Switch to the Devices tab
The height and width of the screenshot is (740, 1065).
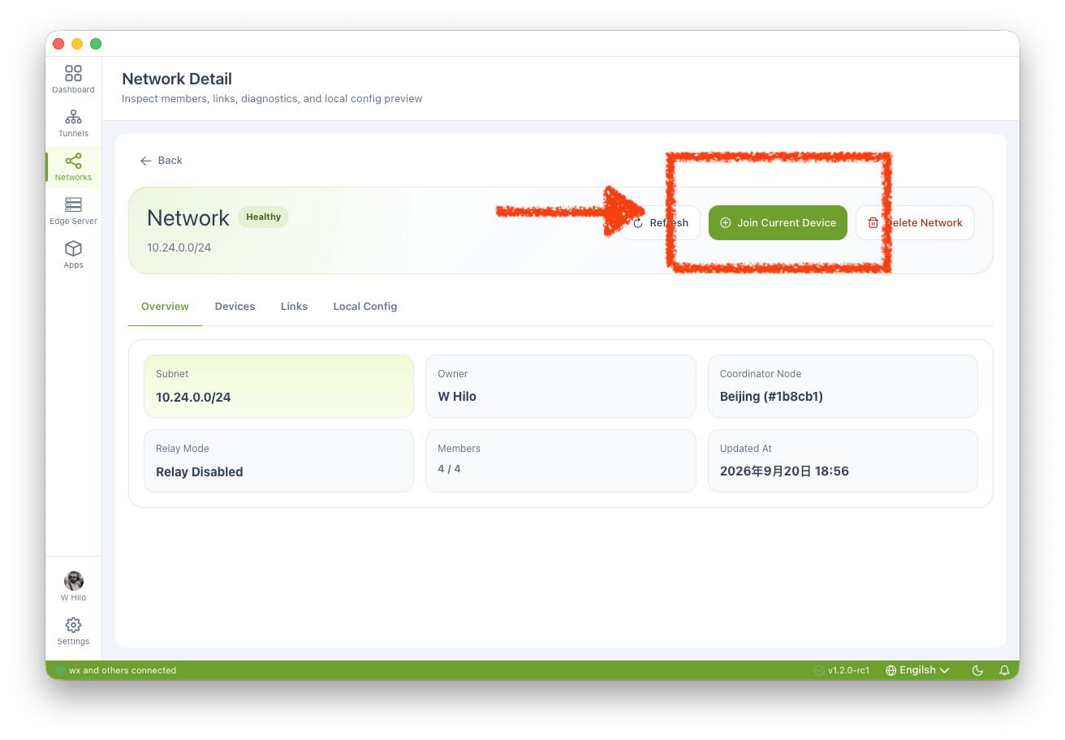coord(235,307)
